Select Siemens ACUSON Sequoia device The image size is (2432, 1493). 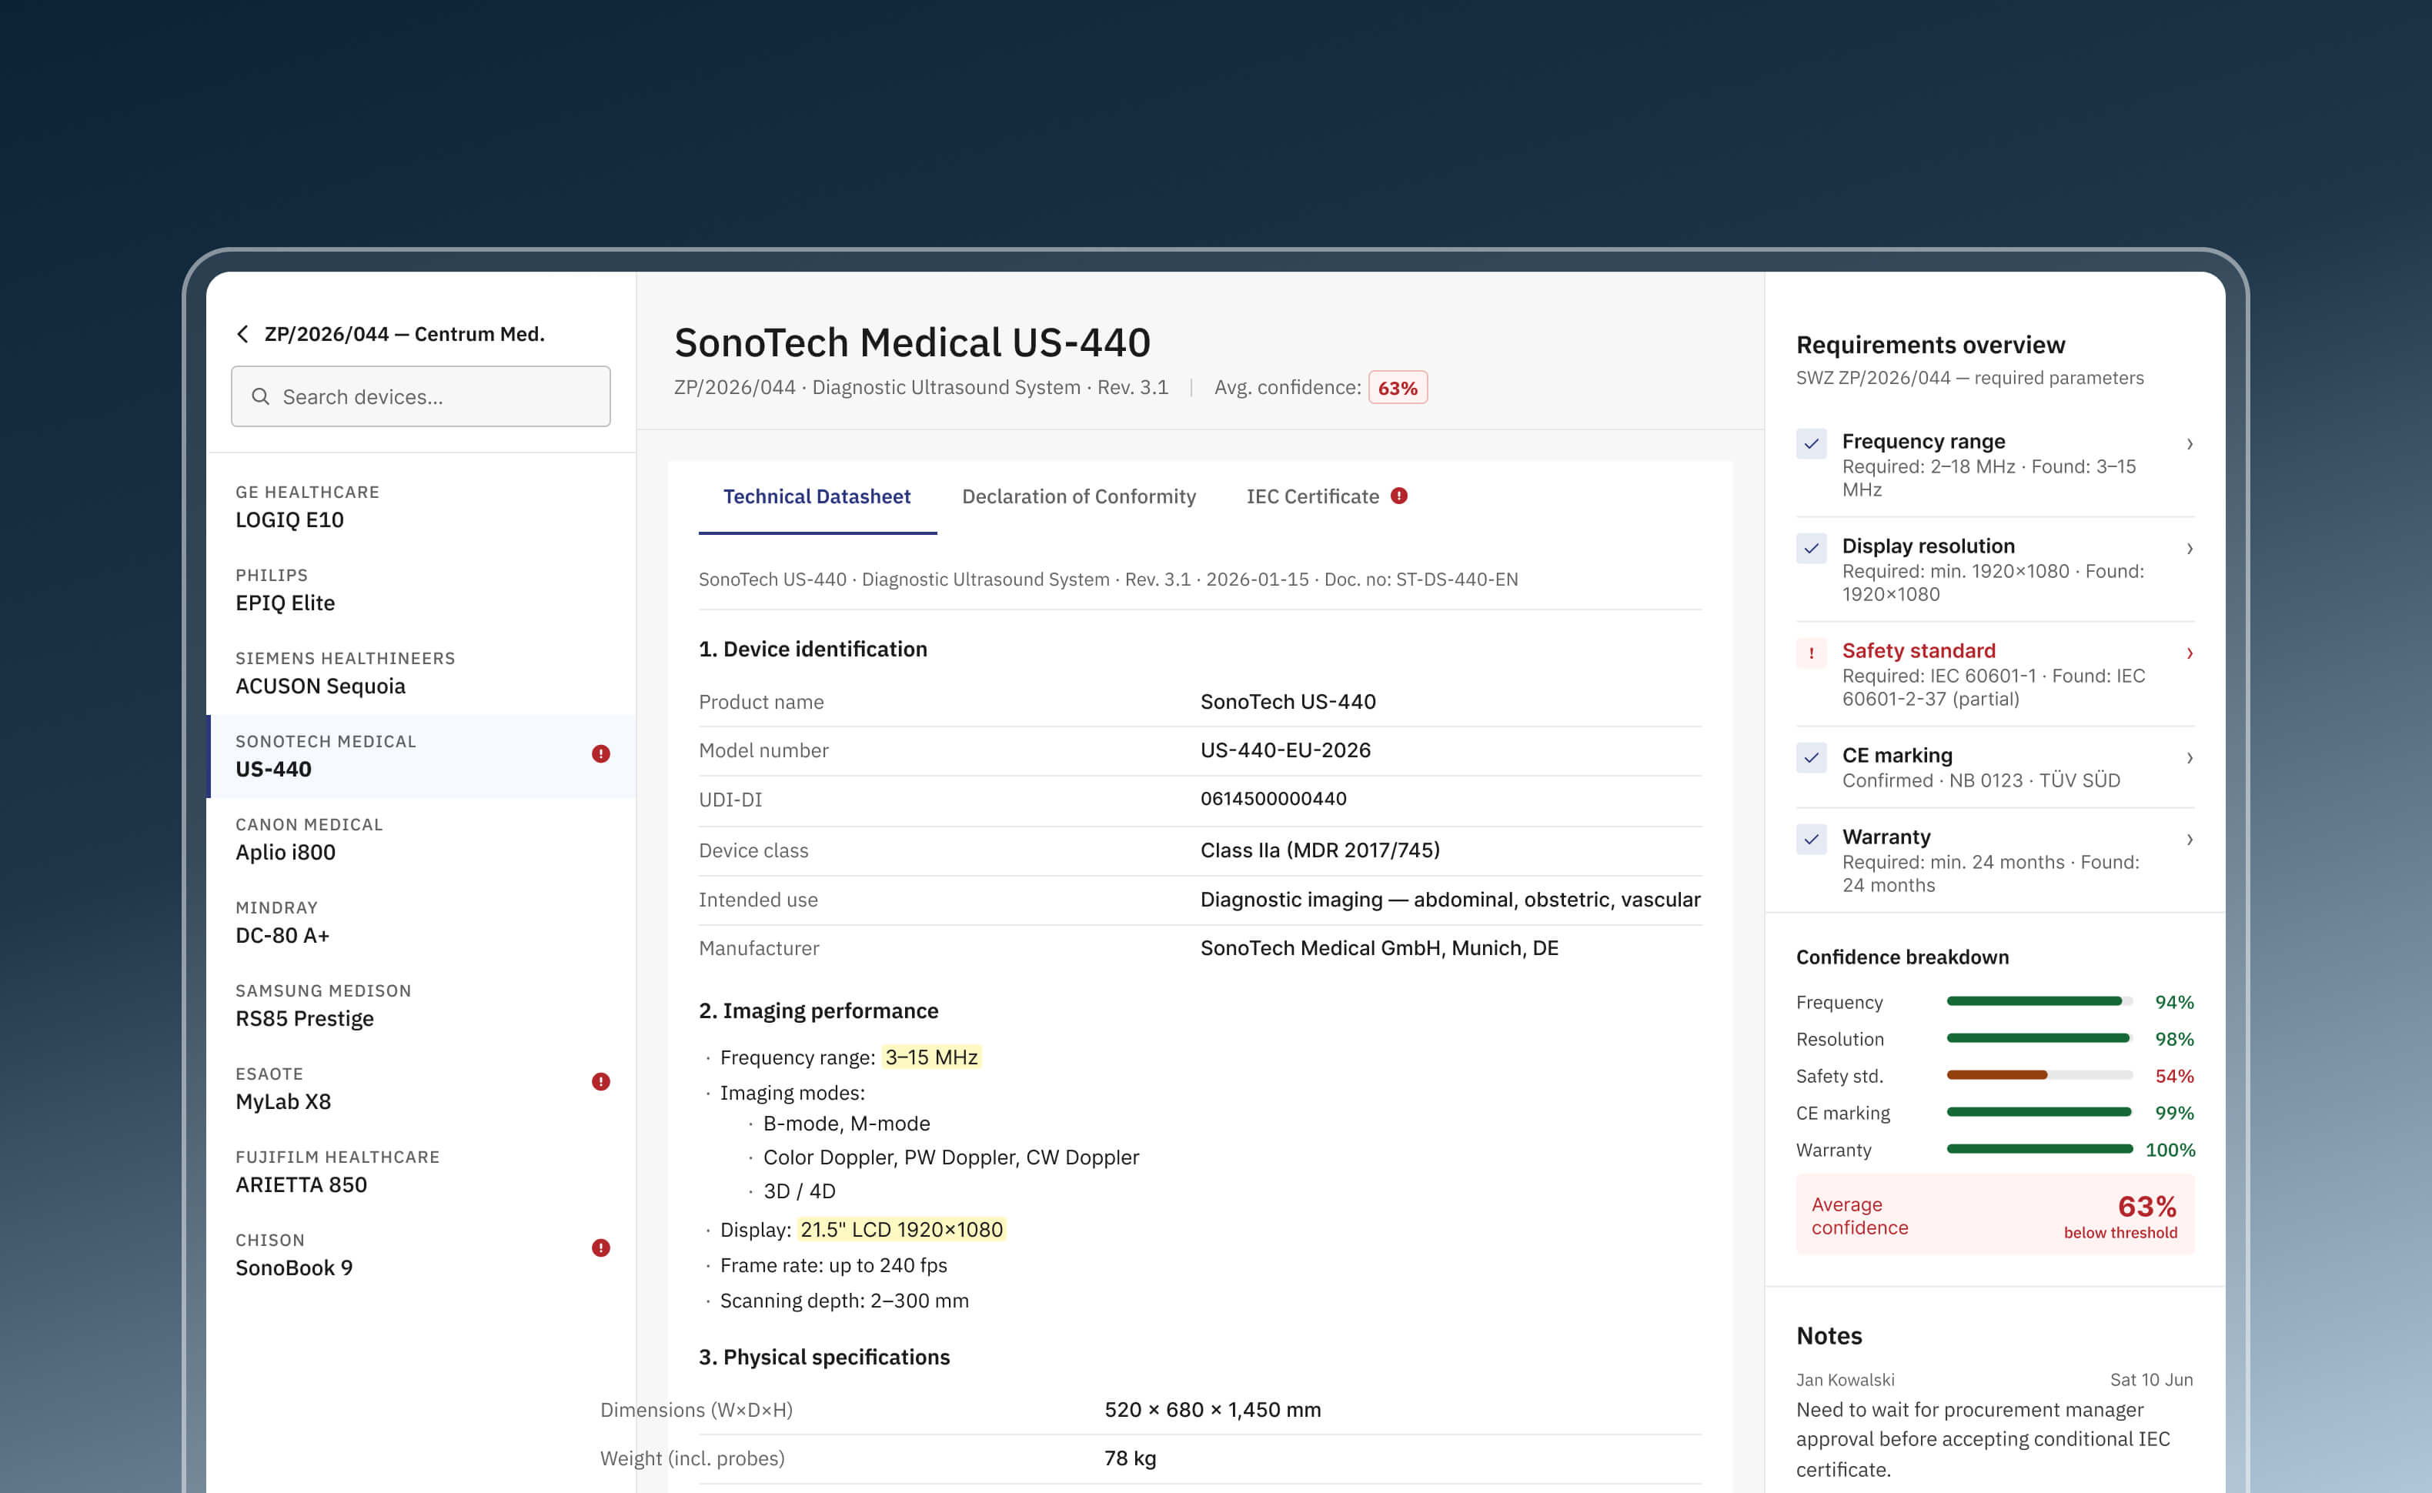(422, 673)
